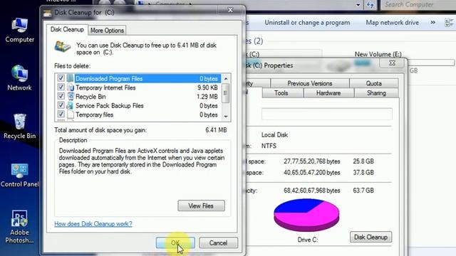This screenshot has width=456, height=256.
Task: Click the 6.41 MB total gain value
Action: click(x=216, y=130)
